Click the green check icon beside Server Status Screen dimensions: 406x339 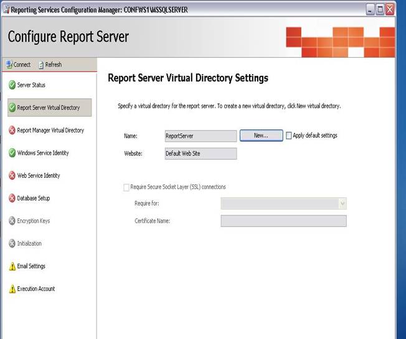pyautogui.click(x=12, y=85)
